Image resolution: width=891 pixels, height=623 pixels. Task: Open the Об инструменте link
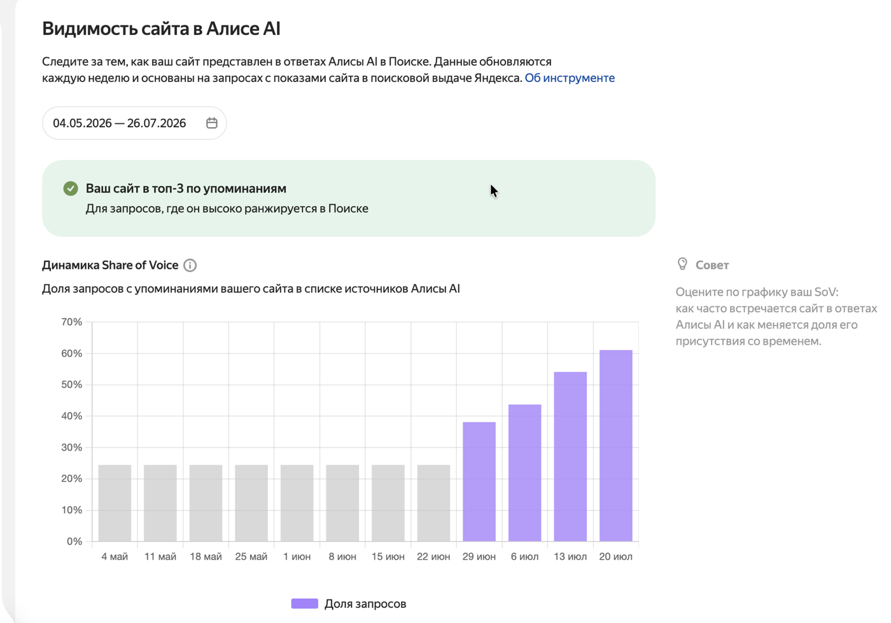[570, 78]
